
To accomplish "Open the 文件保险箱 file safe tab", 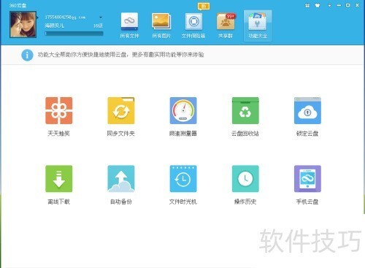I will [x=193, y=26].
